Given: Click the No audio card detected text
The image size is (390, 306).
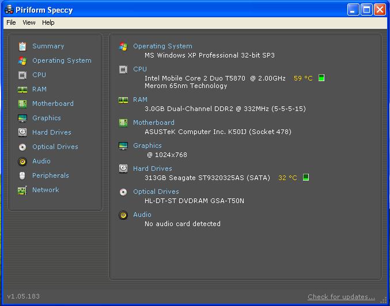Looking at the screenshot, I should (182, 224).
